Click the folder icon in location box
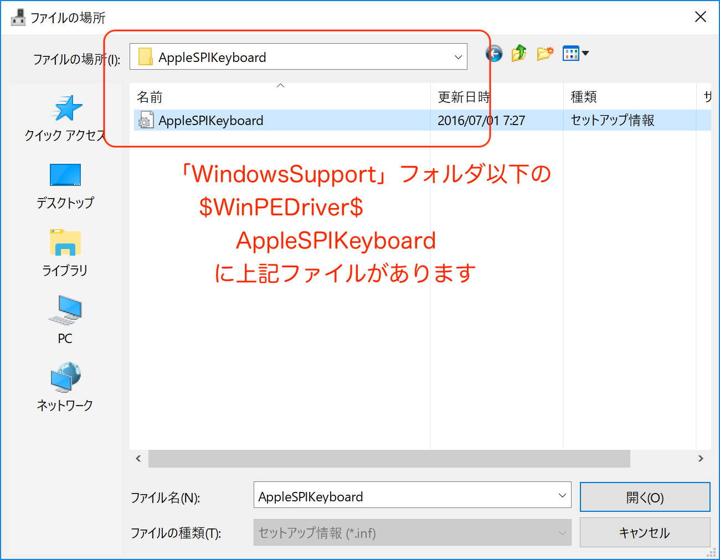The width and height of the screenshot is (720, 560). click(146, 57)
